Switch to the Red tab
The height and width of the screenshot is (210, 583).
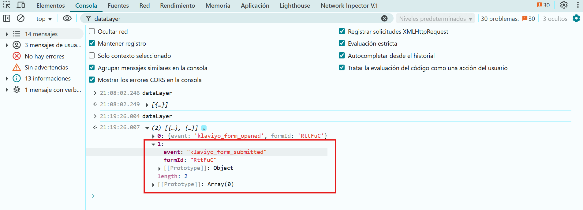tap(144, 6)
